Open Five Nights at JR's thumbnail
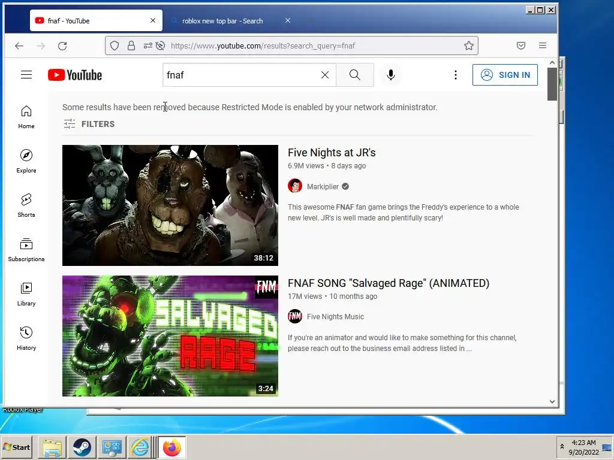The image size is (614, 460). tap(170, 205)
